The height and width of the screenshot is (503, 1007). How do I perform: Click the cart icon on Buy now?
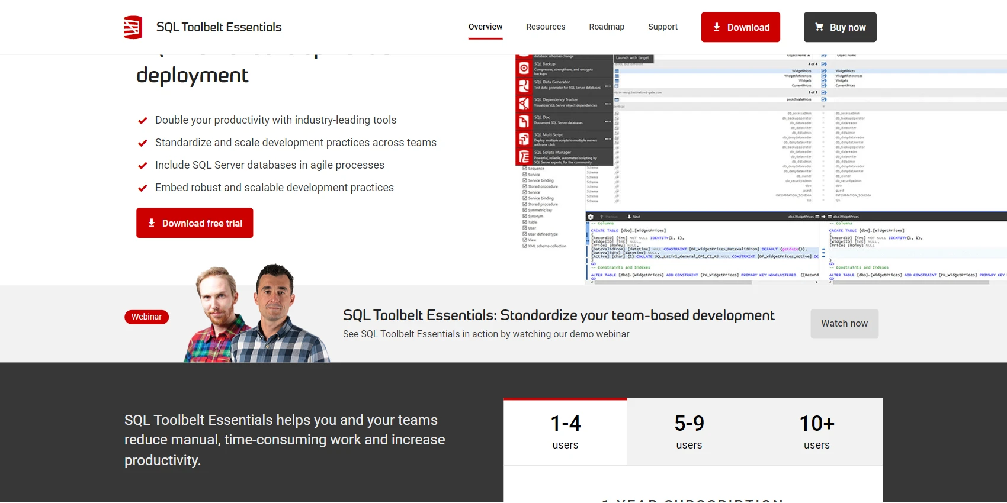point(819,27)
